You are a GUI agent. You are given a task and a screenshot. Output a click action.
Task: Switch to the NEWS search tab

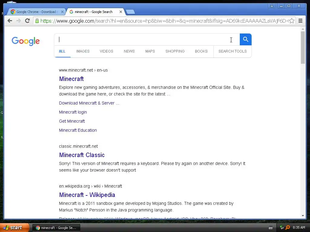pos(129,51)
